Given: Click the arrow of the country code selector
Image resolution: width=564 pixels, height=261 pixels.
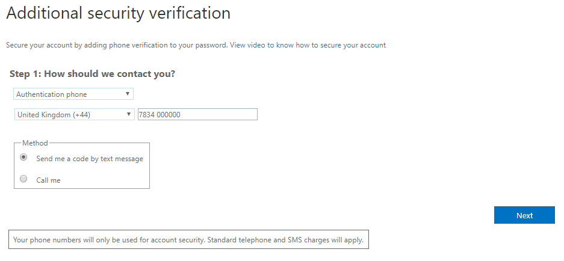Looking at the screenshot, I should click(x=129, y=114).
